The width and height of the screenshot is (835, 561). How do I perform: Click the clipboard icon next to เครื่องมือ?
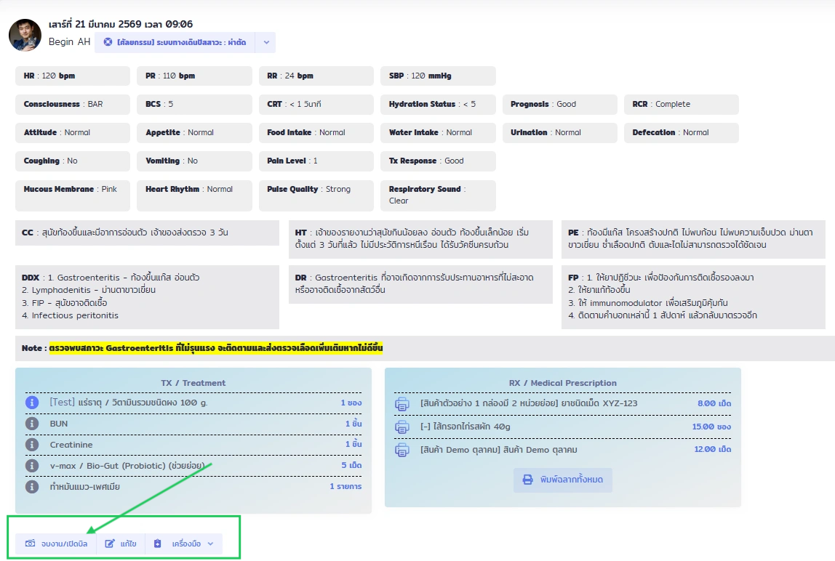pos(158,544)
